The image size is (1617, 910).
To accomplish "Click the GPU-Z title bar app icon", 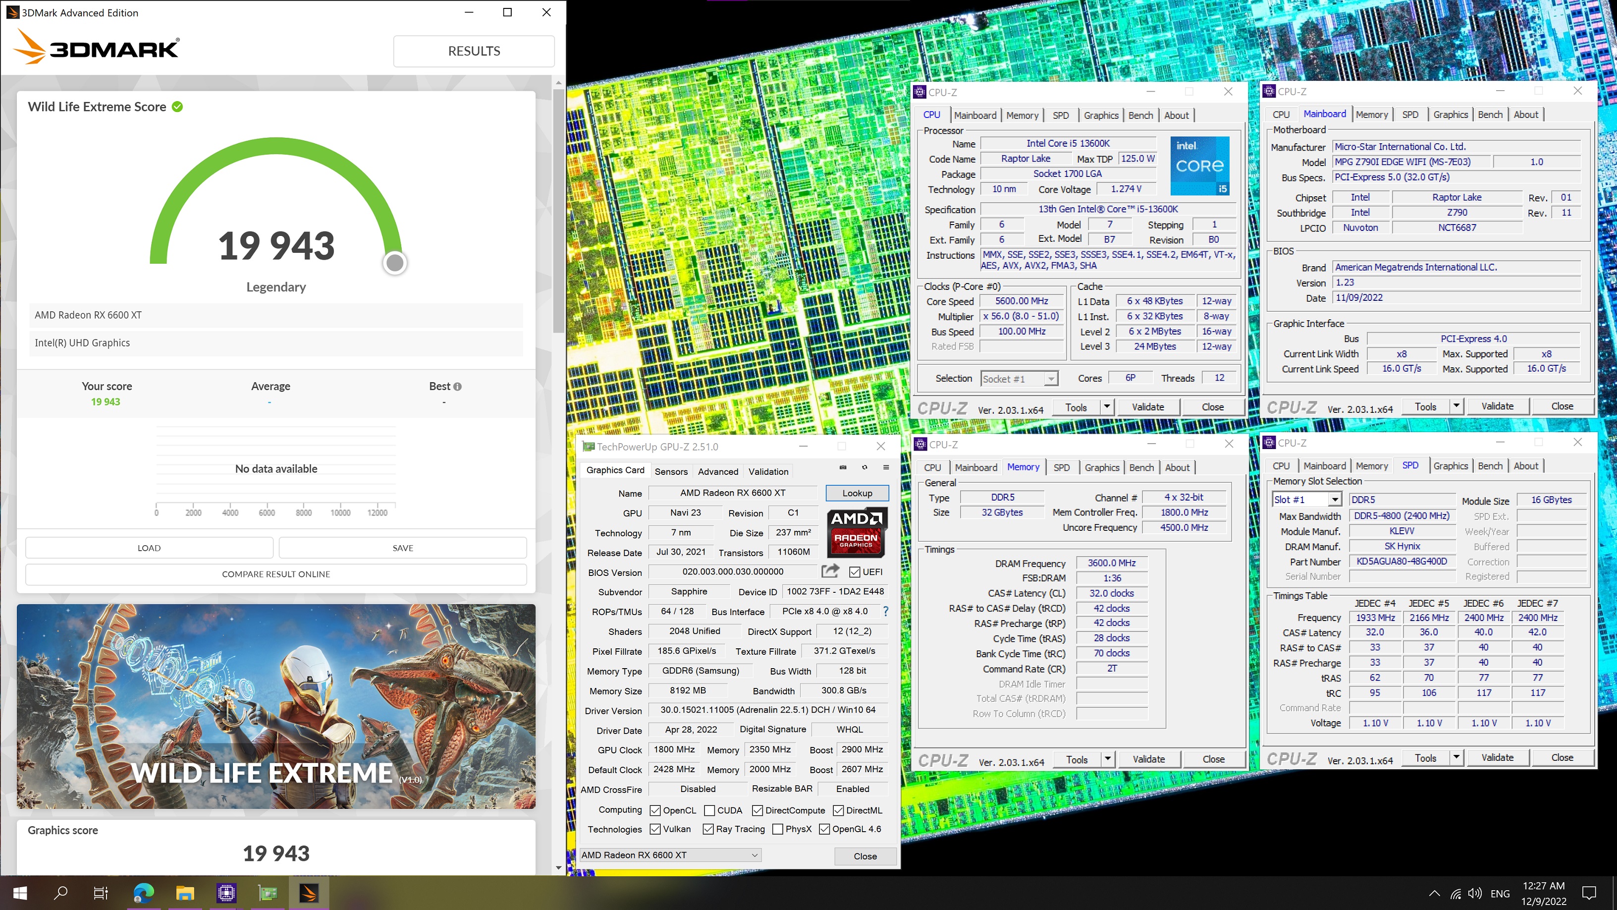I will coord(588,447).
